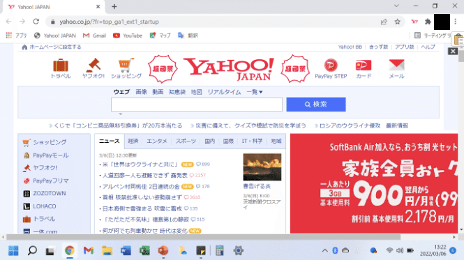The height and width of the screenshot is (260, 464).
Task: Bookmark this page with the star icon
Action: [398, 22]
